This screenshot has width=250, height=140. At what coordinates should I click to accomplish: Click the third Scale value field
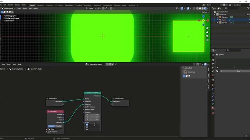(x=92, y=129)
